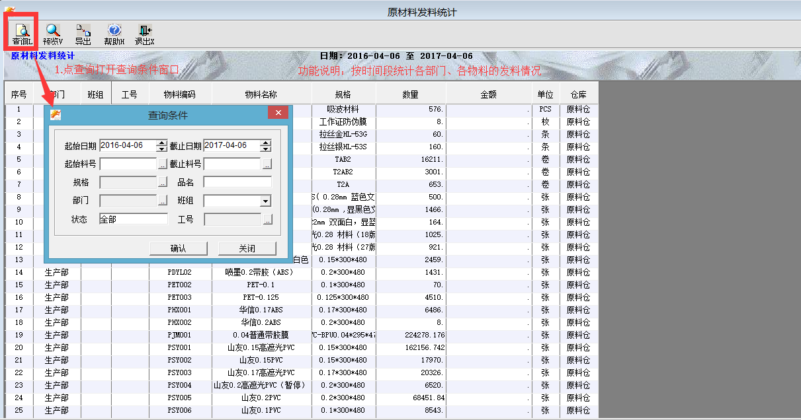Screen dimensions: 801x420
Task: Click the quantity cell 162156.742
Action: [411, 347]
